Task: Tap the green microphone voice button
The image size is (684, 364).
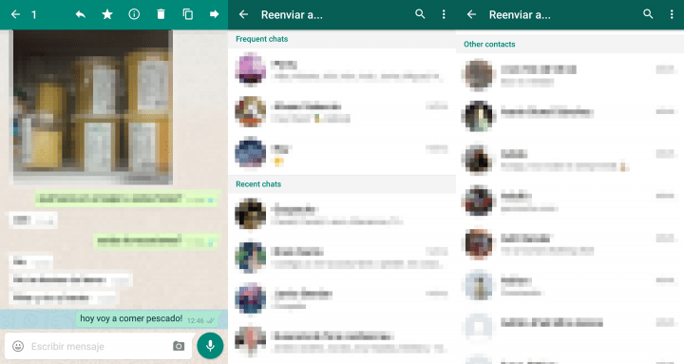Action: [210, 346]
